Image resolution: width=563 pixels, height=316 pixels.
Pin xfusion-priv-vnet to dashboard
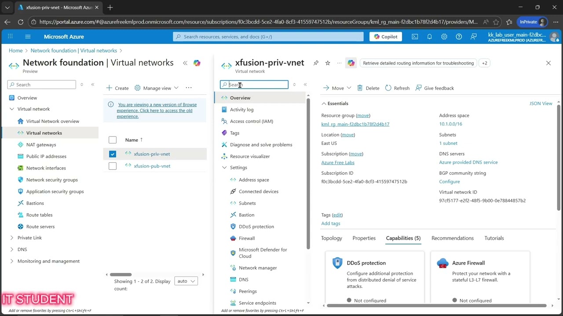click(316, 63)
